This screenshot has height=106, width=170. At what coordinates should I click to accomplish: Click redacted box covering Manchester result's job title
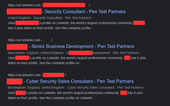pyautogui.click(x=80, y=53)
